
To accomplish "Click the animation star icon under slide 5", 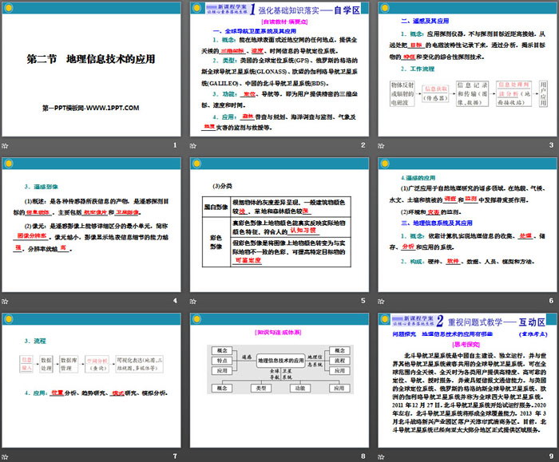I will [x=192, y=300].
